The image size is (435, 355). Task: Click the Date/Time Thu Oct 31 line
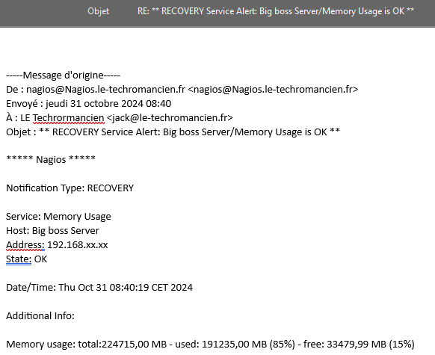click(x=99, y=287)
